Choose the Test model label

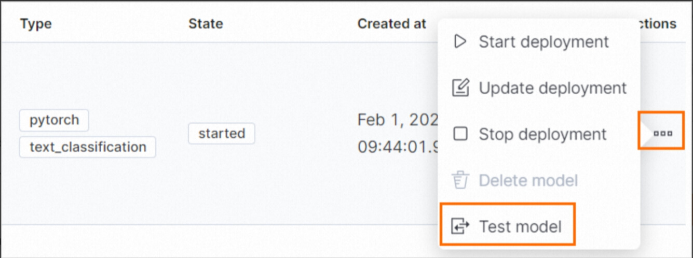[x=520, y=226]
